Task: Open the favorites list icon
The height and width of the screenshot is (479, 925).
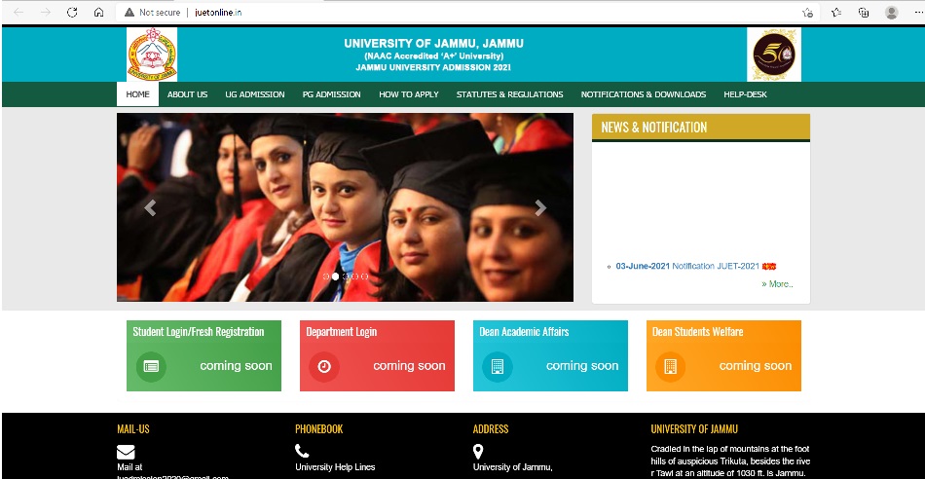Action: [836, 13]
